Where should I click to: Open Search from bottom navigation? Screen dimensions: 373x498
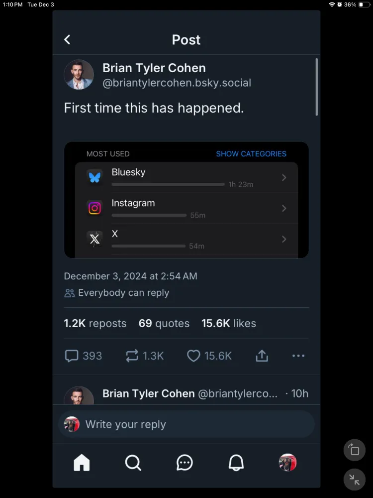[133, 463]
